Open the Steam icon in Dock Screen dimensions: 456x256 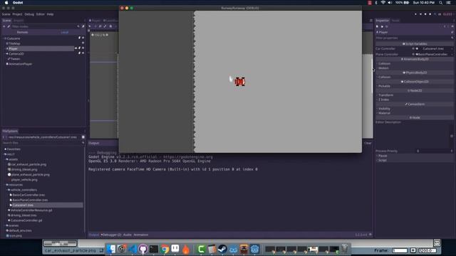pyautogui.click(x=222, y=249)
